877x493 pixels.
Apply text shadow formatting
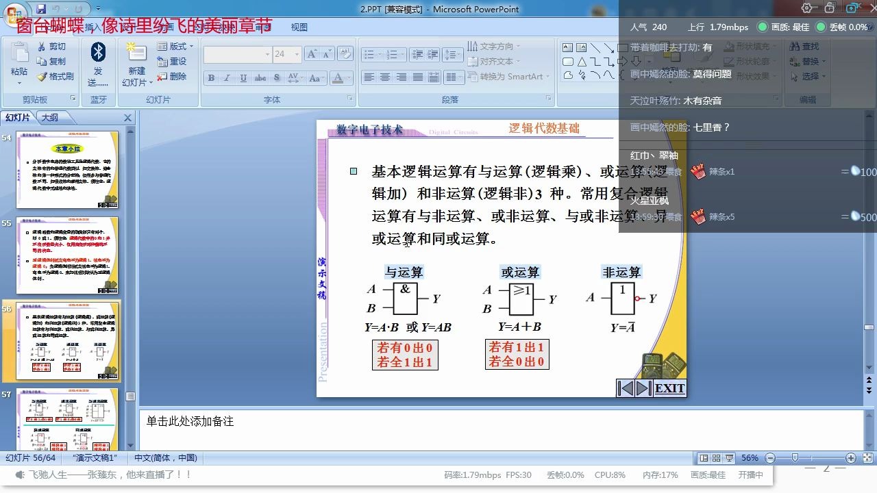click(277, 78)
